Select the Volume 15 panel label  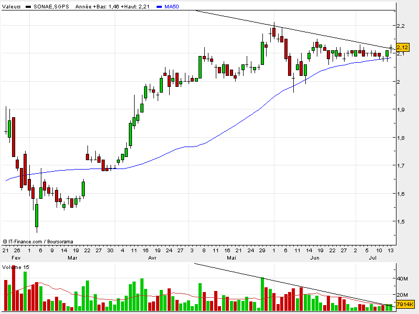pyautogui.click(x=16, y=267)
